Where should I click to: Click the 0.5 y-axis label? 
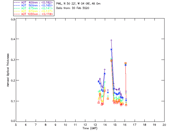pos(13,19)
